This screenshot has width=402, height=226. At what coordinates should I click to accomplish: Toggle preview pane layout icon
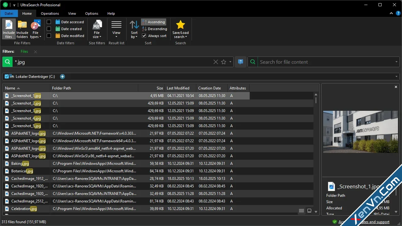point(309,211)
